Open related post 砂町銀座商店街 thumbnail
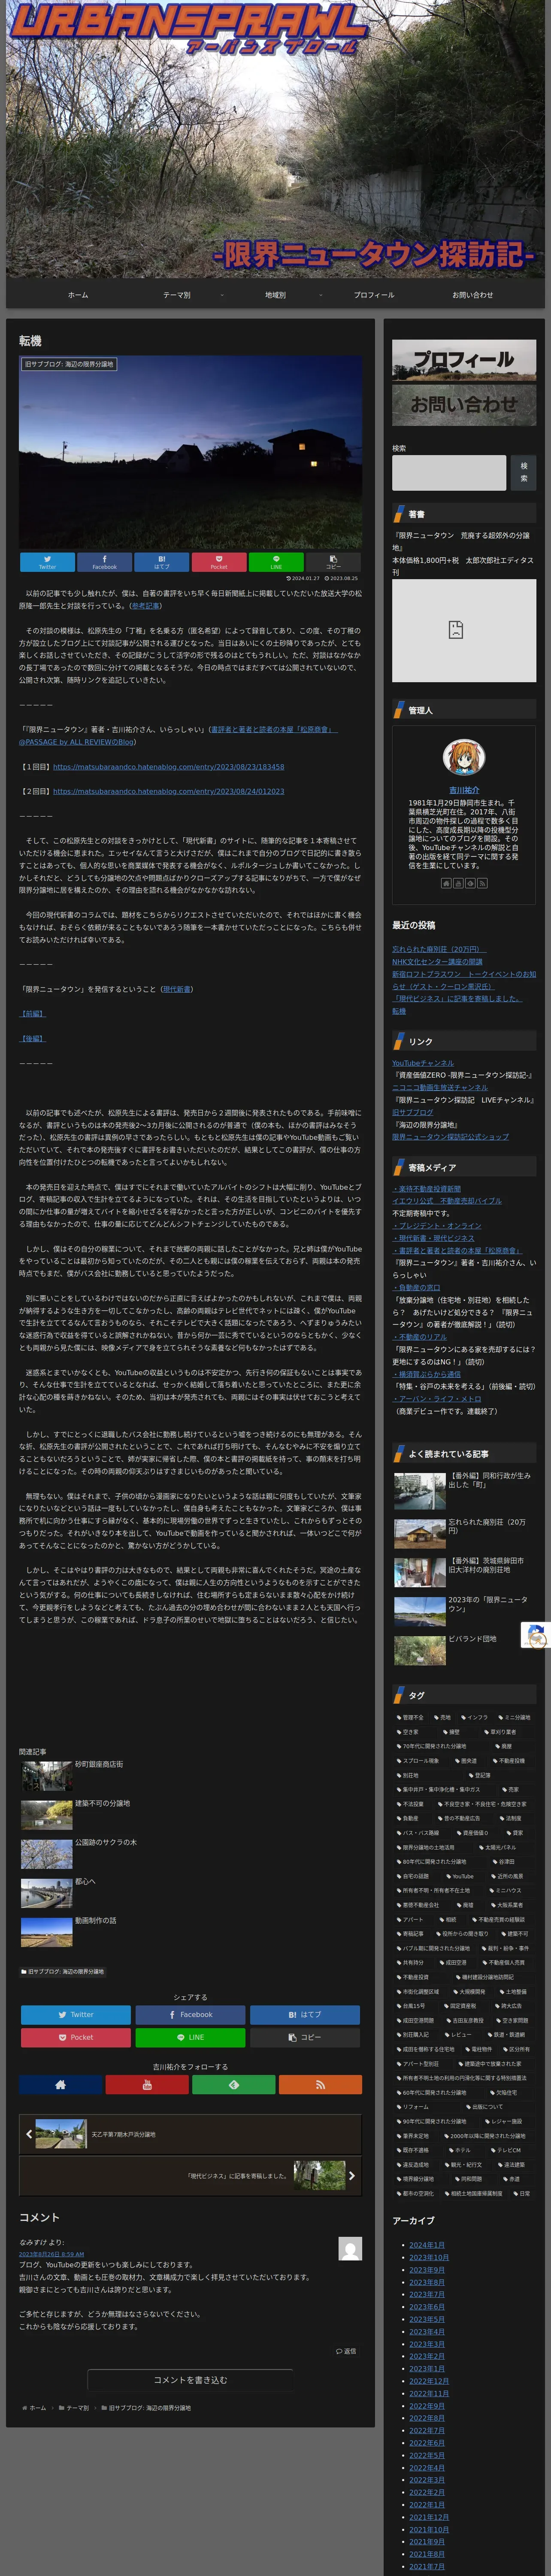Screen dimensions: 551x2576 47,1777
